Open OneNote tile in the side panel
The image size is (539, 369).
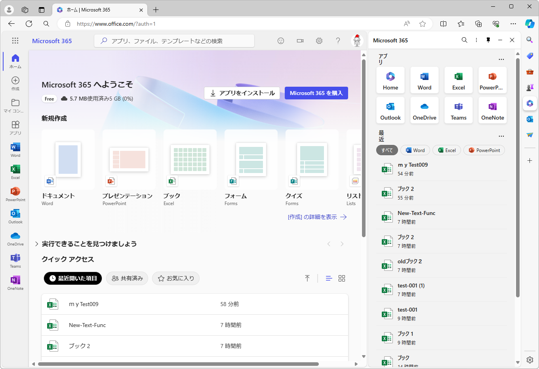[x=492, y=110]
